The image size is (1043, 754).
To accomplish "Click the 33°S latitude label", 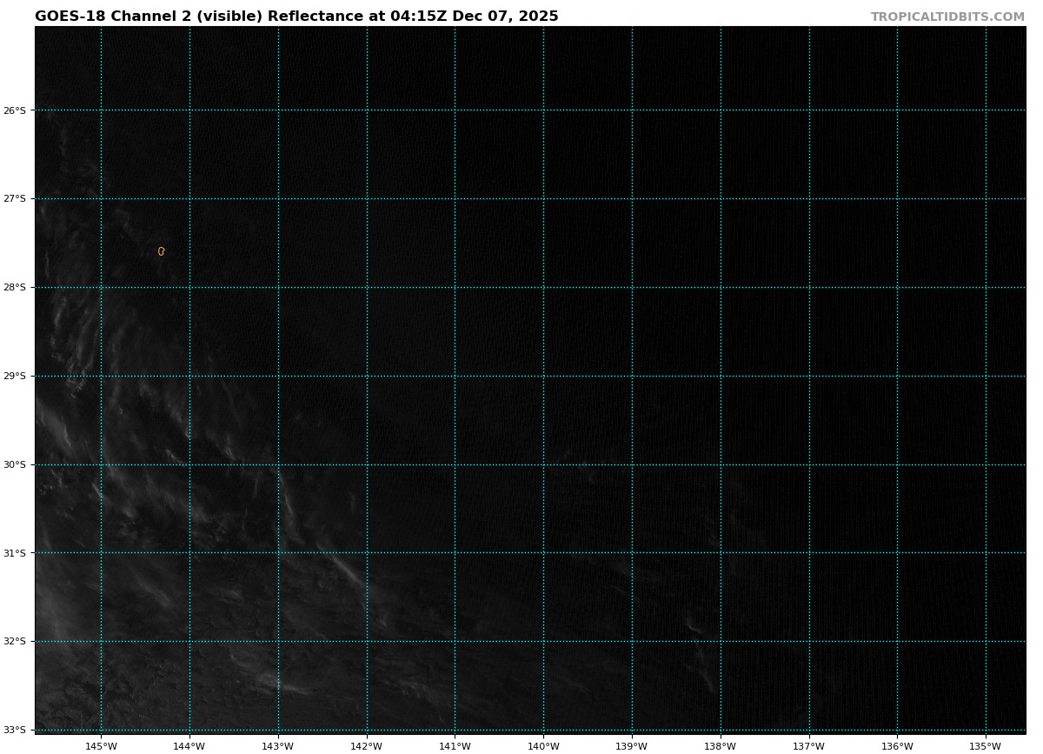I will pos(15,731).
